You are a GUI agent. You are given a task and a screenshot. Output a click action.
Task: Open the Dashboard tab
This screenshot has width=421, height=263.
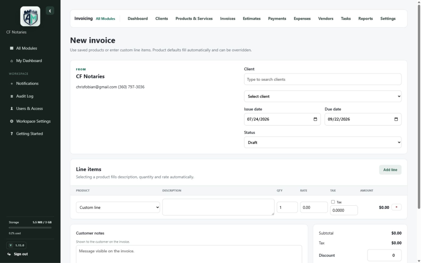(x=138, y=19)
